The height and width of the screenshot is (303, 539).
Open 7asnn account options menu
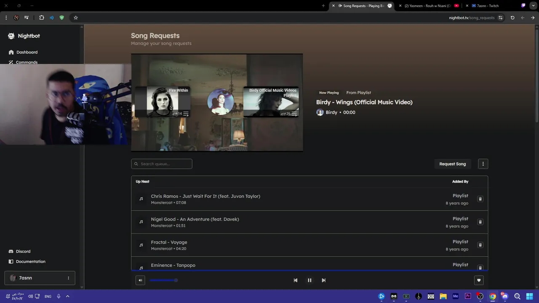(x=68, y=278)
